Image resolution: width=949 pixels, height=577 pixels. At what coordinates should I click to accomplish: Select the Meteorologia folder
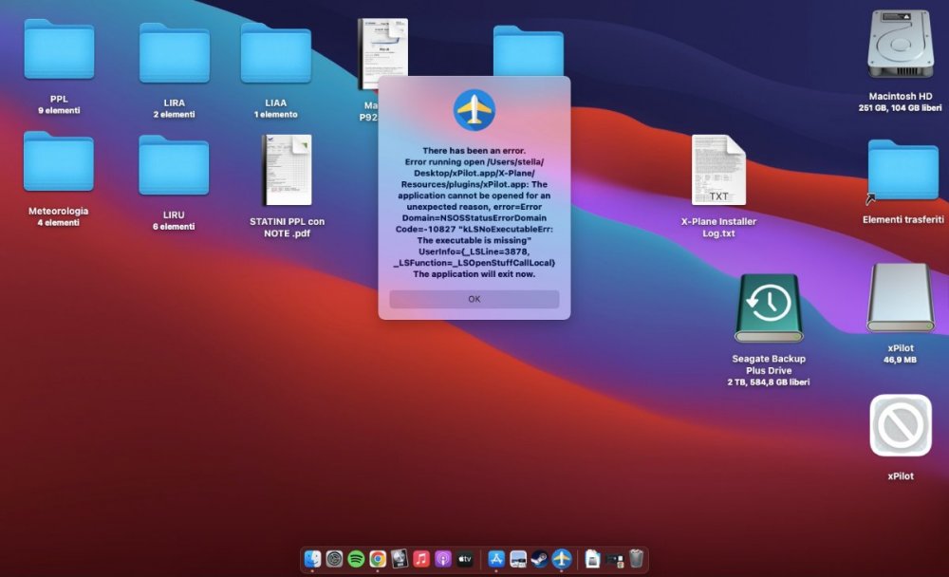(x=59, y=163)
